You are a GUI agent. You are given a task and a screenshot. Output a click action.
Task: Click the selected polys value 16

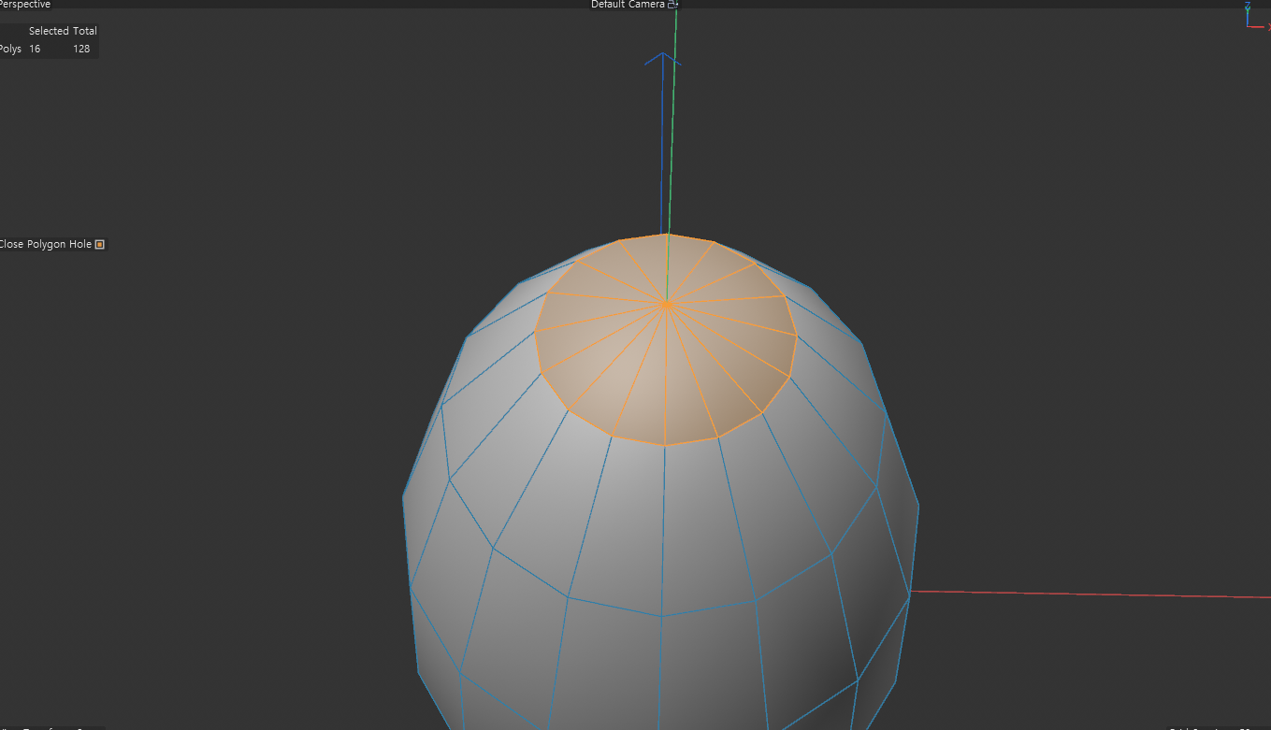35,50
